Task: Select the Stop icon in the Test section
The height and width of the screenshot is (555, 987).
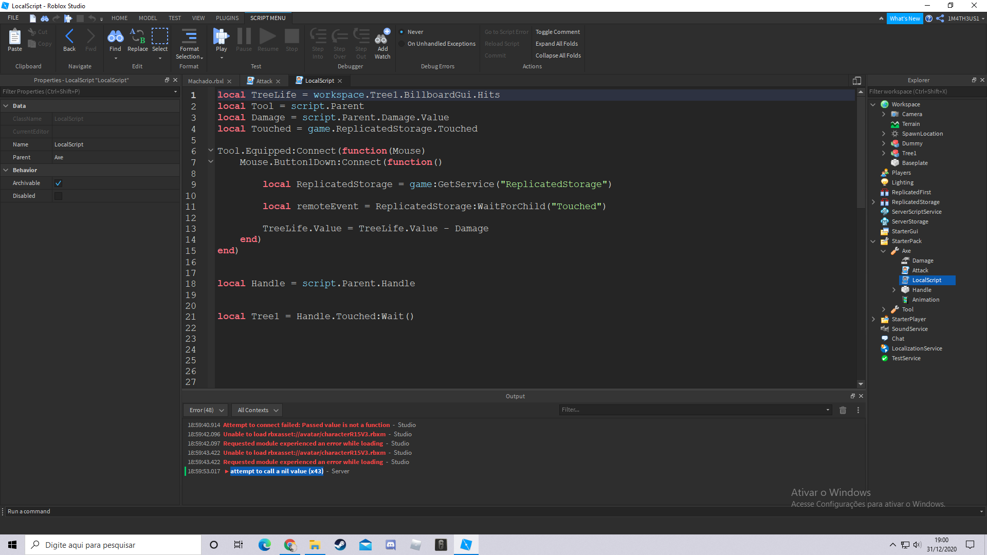Action: tap(291, 36)
